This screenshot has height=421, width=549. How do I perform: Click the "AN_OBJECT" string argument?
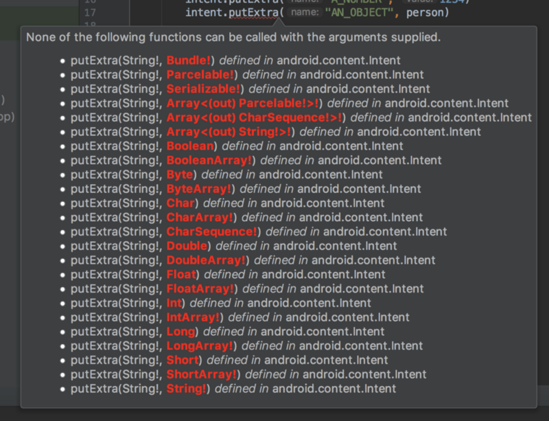pos(359,12)
